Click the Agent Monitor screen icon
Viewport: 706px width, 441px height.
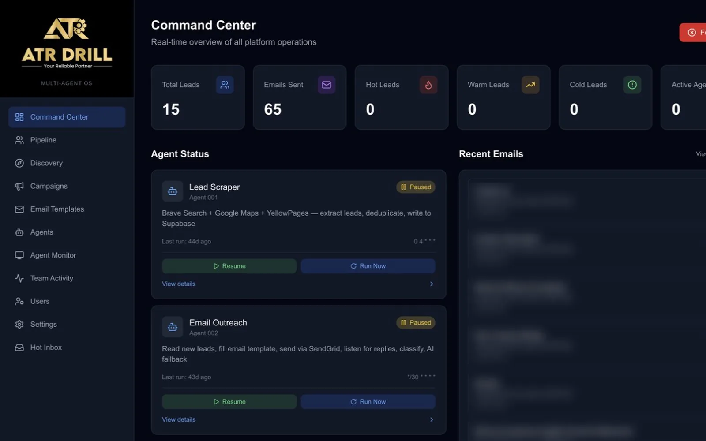coord(19,255)
